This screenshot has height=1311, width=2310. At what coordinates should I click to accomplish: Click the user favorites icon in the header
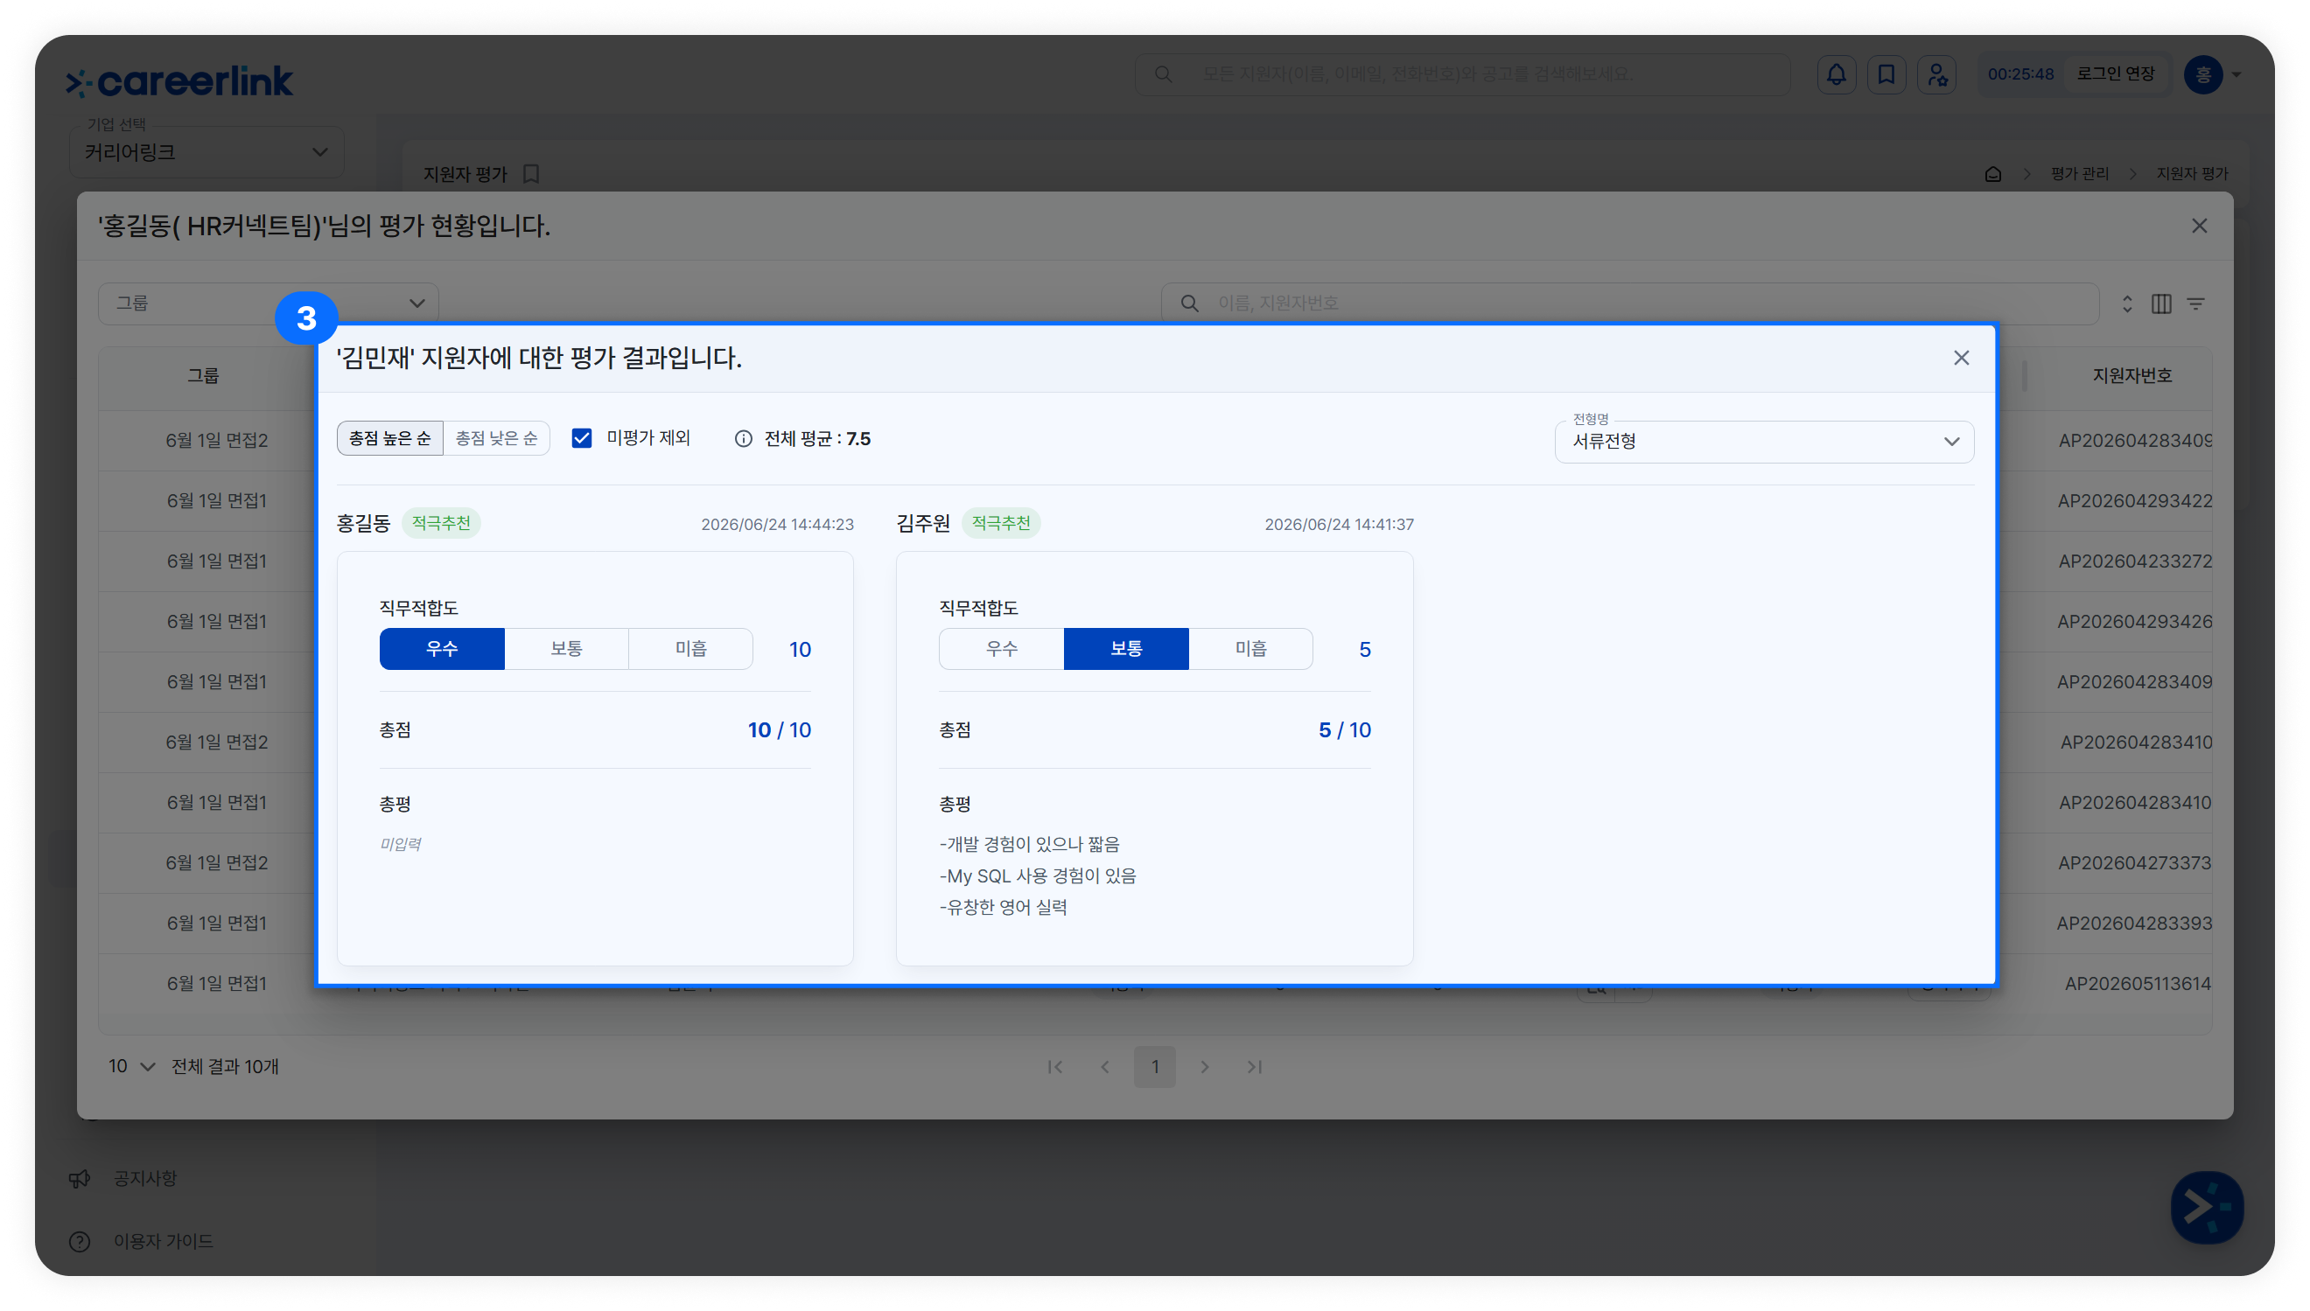(1936, 74)
